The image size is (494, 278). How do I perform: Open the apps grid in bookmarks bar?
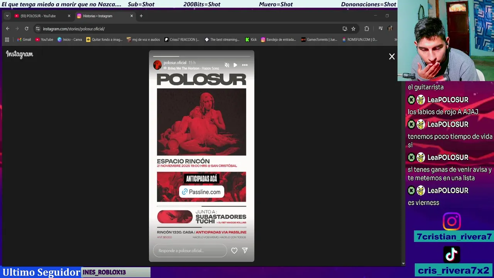7,39
